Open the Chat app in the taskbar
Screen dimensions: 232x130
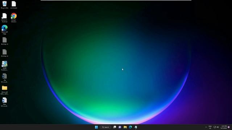[120, 127]
